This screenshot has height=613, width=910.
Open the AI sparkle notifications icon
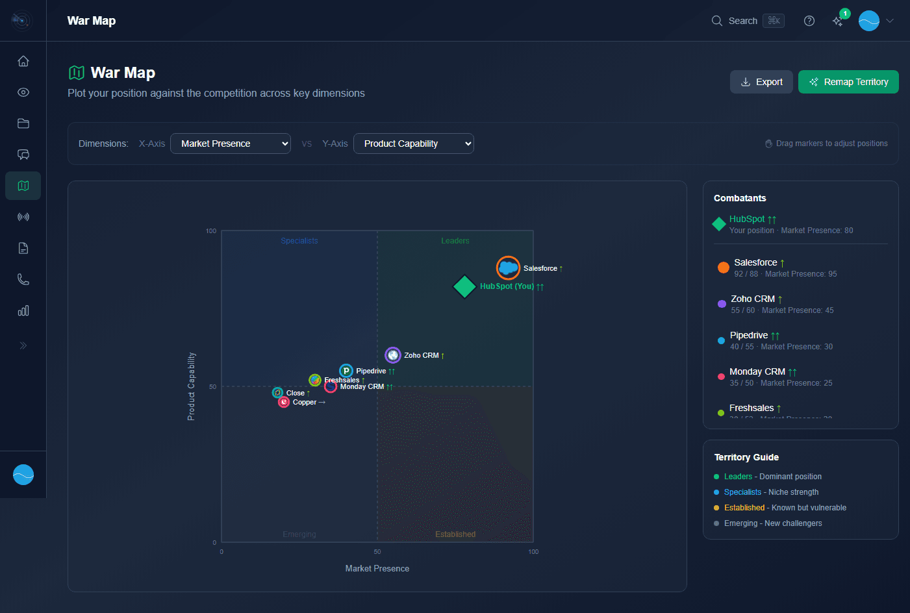pos(839,21)
